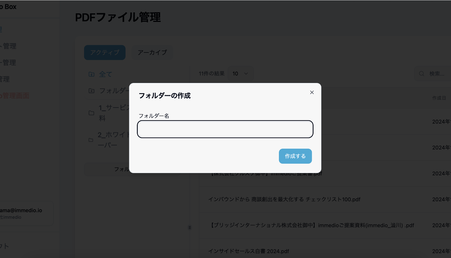
Task: Click the uncategorized folder icon below 全て
Action: [91, 91]
